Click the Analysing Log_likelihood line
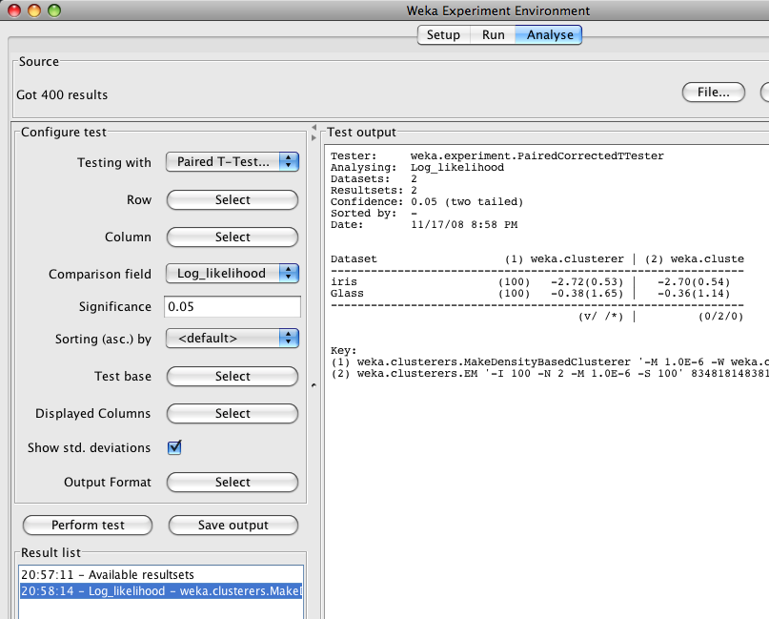Screen dimensions: 769x619 [416, 168]
